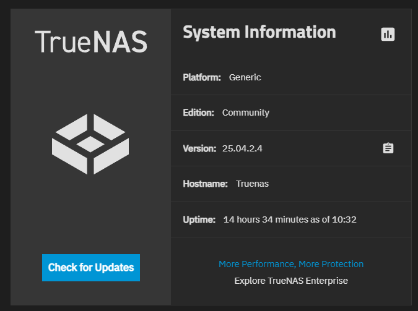The height and width of the screenshot is (311, 418).
Task: Click the Truenas hostname value
Action: point(252,184)
